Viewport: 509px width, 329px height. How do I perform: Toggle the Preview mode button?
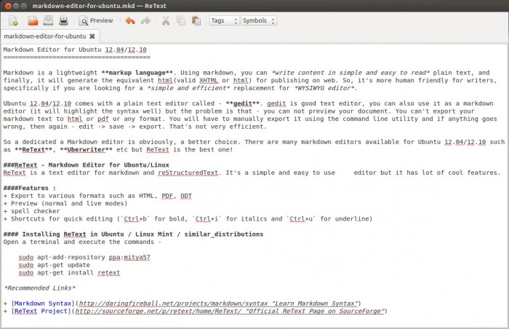(x=97, y=20)
